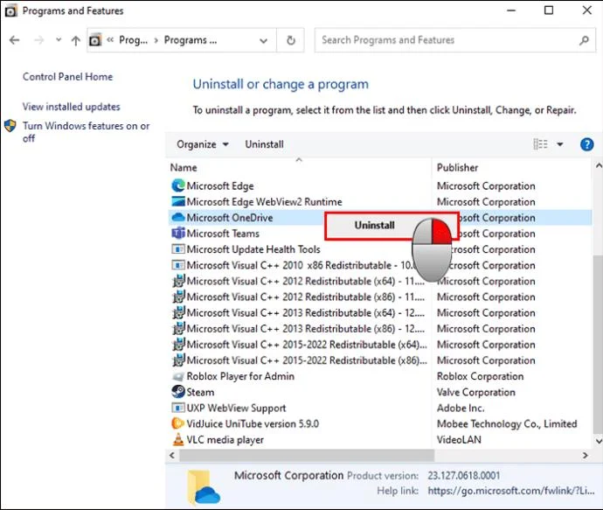Screen dimensions: 603x510
Task: Select the UXP WebView Support icon
Action: pyautogui.click(x=178, y=408)
